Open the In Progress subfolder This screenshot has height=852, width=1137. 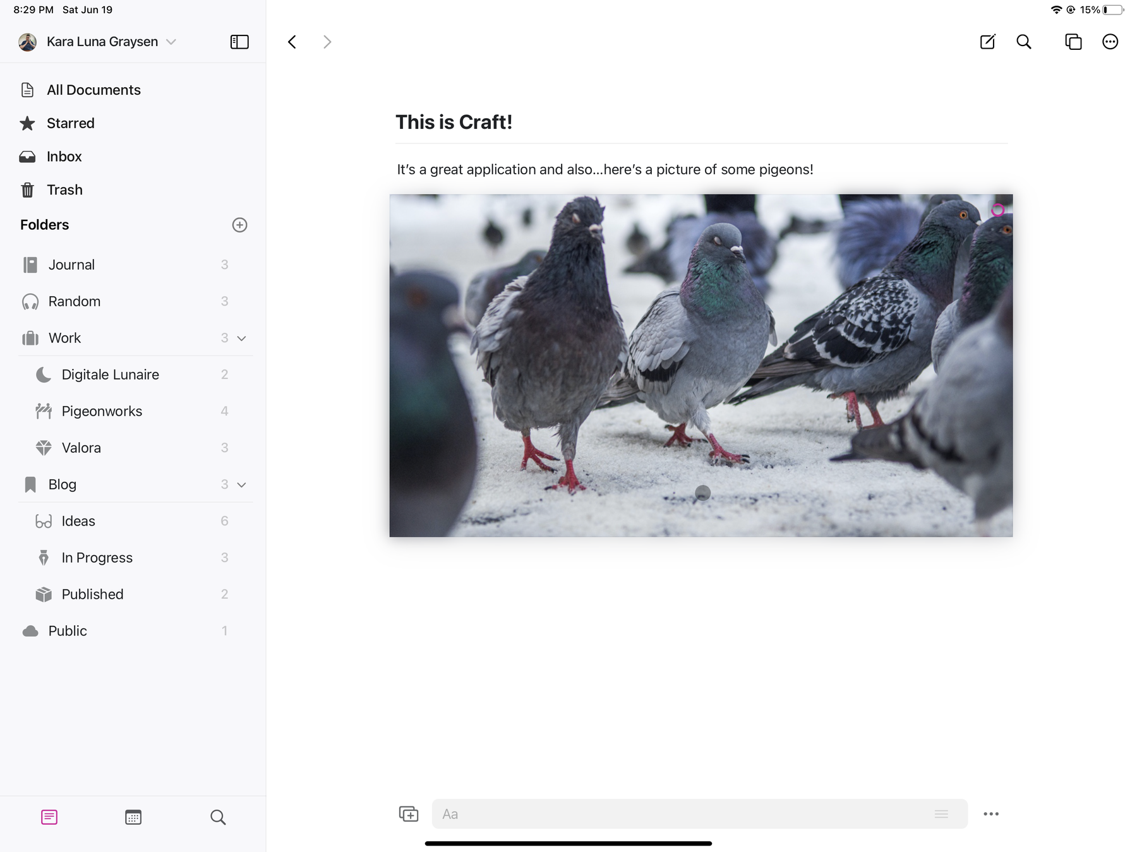click(x=133, y=558)
